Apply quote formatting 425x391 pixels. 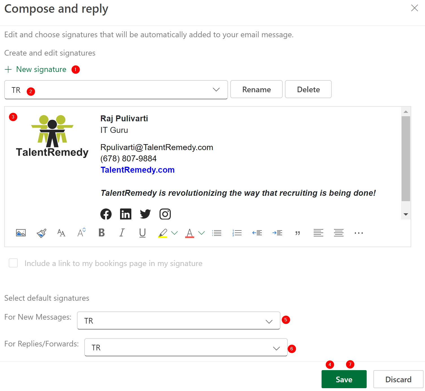(x=298, y=233)
